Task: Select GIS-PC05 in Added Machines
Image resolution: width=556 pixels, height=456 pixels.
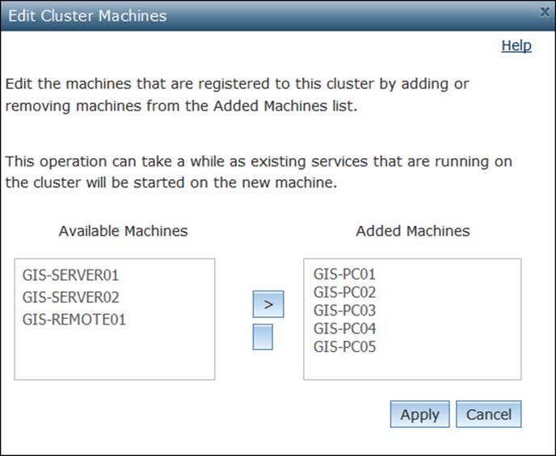Action: pyautogui.click(x=344, y=348)
